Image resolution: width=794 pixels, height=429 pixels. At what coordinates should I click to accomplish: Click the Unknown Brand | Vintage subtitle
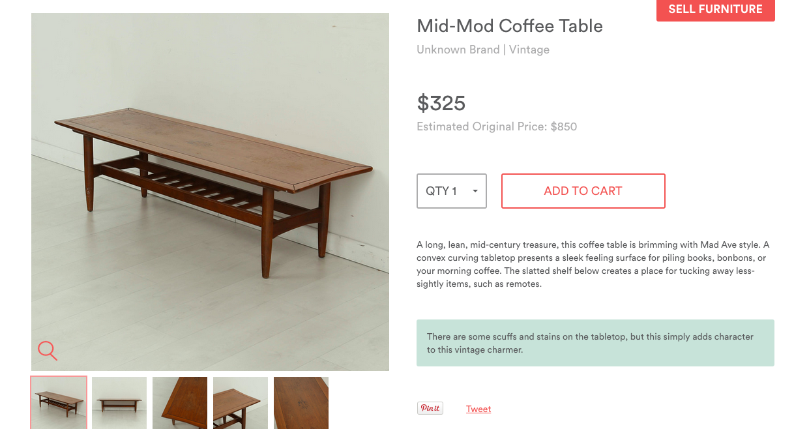[x=483, y=50]
